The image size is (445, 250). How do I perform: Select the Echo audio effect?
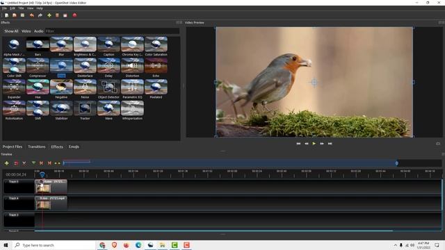156,68
